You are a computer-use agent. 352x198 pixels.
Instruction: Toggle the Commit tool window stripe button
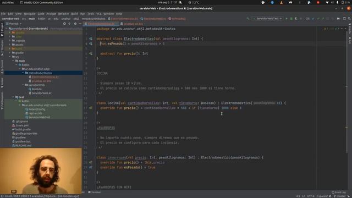pos(2,67)
